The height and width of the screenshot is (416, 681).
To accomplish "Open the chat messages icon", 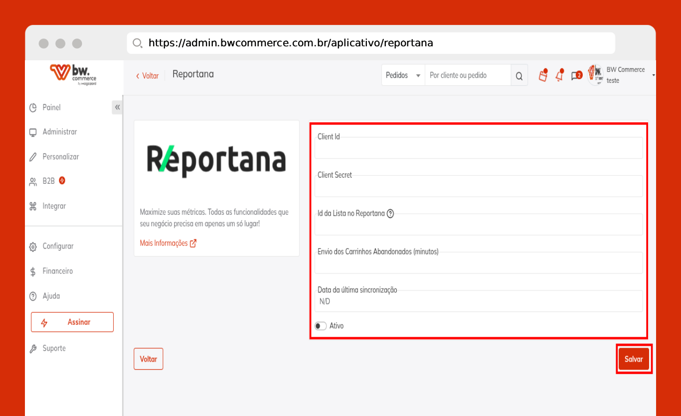I will click(576, 76).
